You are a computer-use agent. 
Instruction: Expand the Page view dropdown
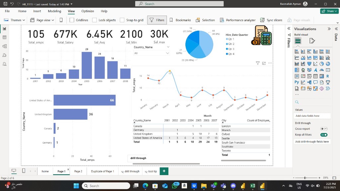pyautogui.click(x=41, y=20)
